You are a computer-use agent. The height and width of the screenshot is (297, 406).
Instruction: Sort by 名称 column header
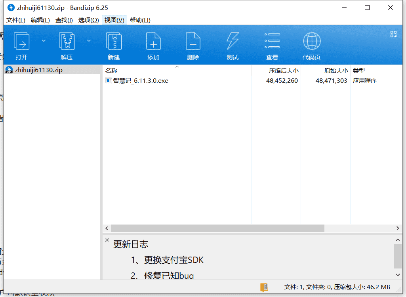click(111, 71)
